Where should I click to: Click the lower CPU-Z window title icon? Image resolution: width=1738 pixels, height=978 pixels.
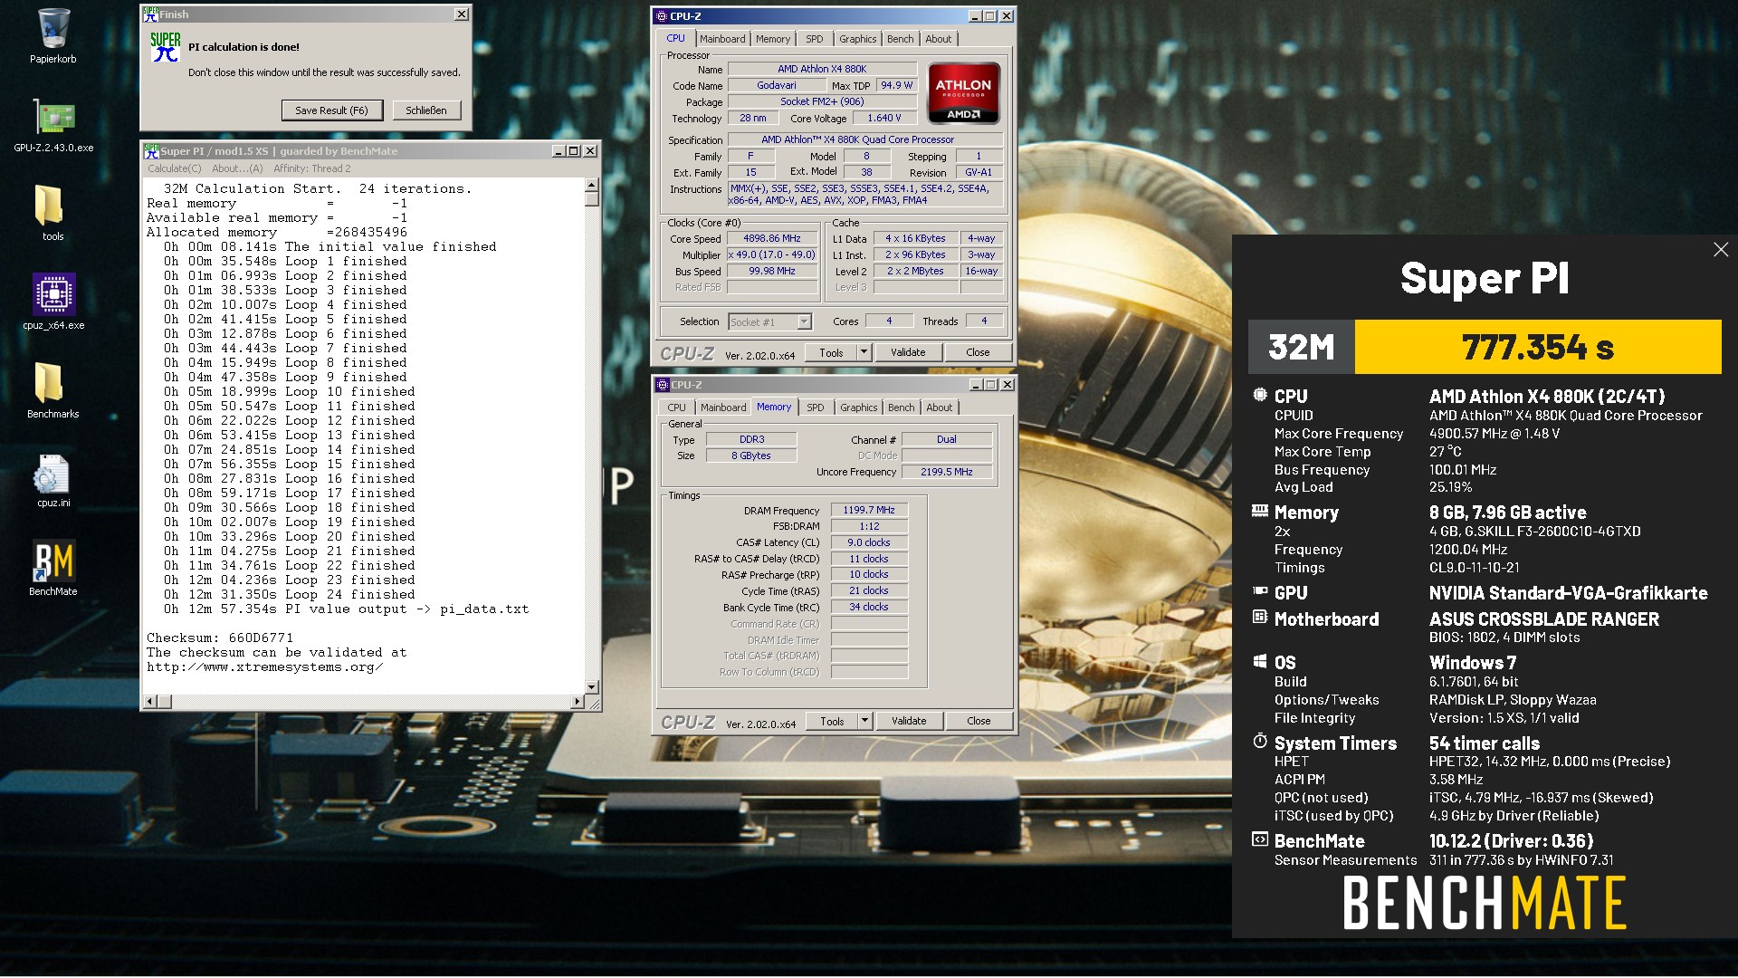click(663, 385)
